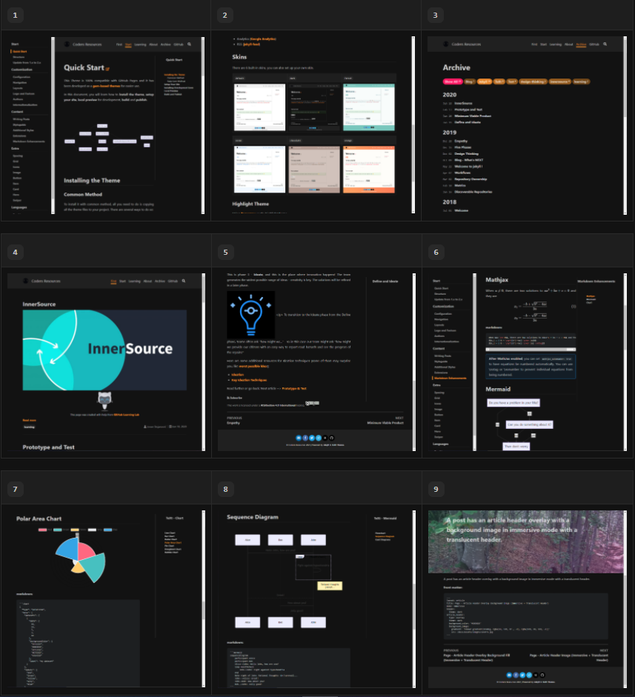Click Octocat mascot image under InnerSource banner
The height and width of the screenshot is (697, 635).
(x=104, y=401)
